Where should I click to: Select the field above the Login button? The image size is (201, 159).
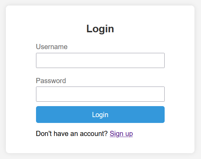pos(100,94)
